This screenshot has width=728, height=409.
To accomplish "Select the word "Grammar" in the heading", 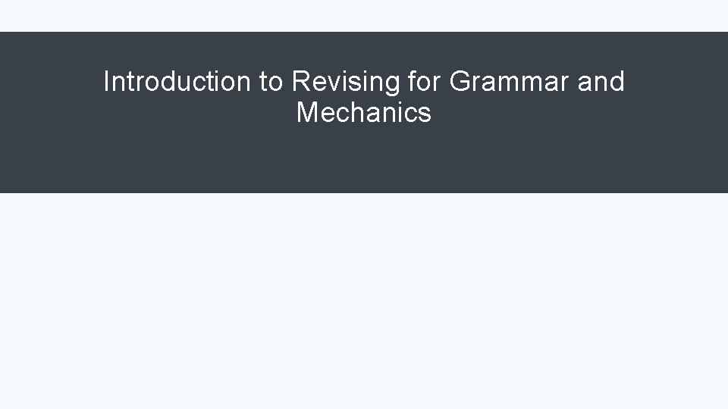I will (509, 81).
